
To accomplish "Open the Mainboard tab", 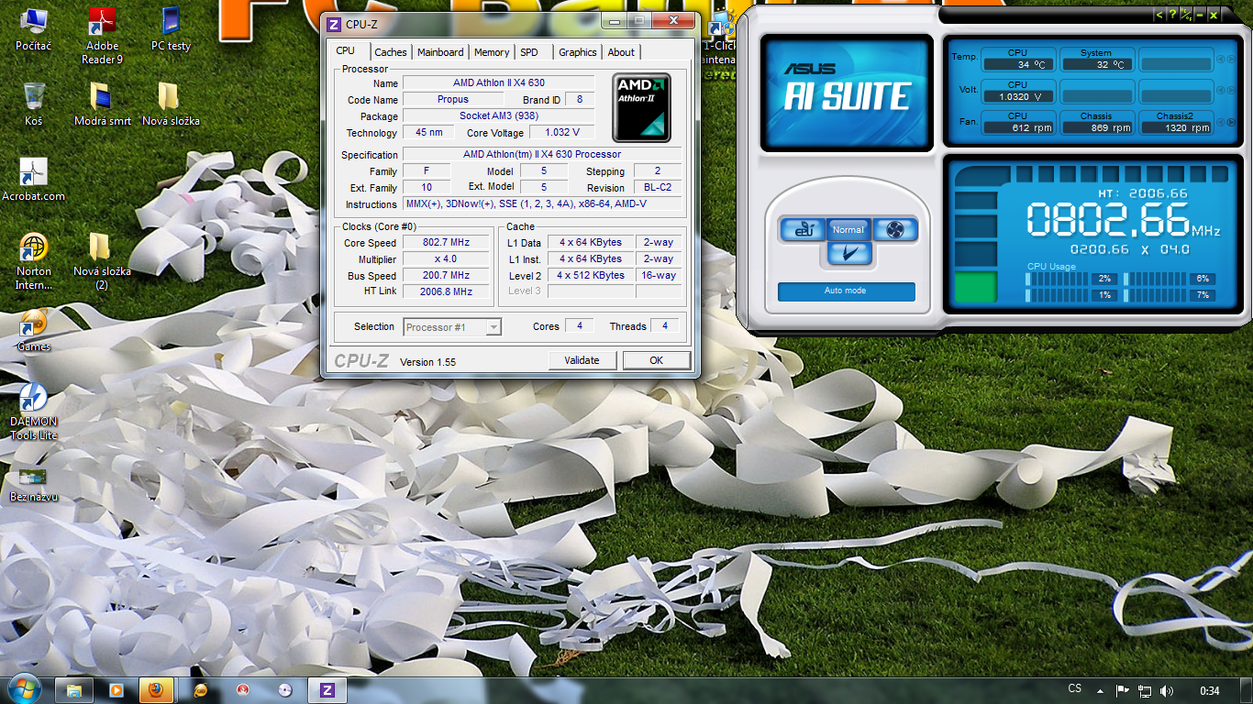I will click(440, 52).
